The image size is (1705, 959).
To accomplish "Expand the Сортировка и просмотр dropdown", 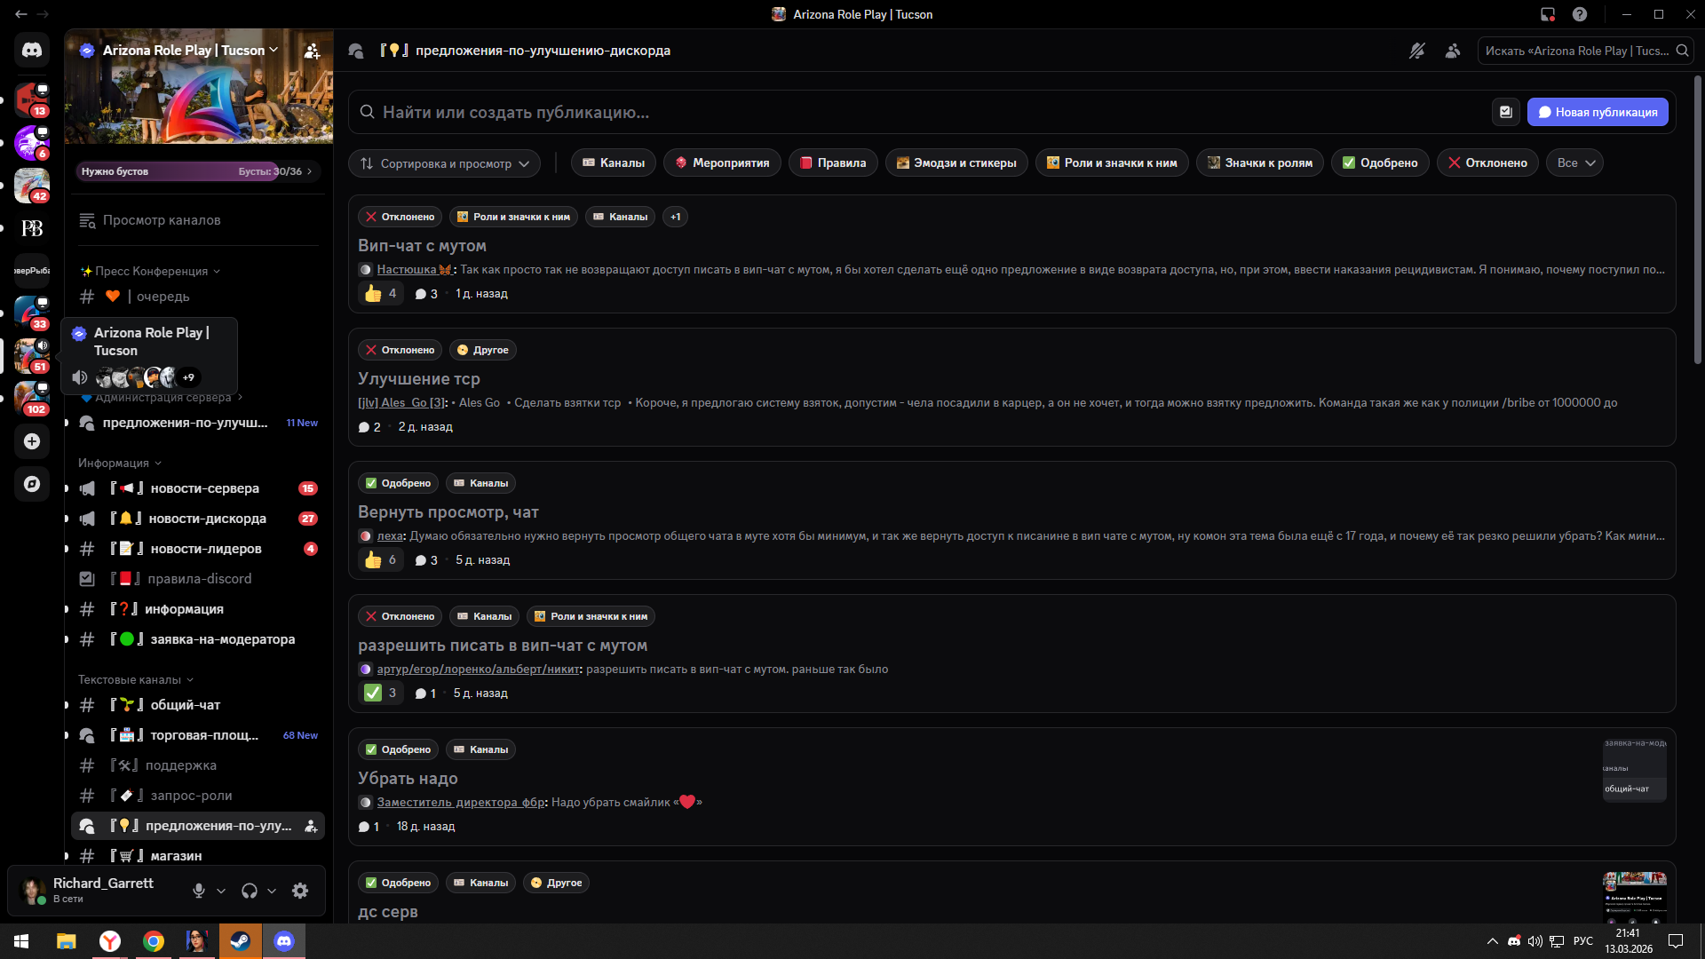I will [x=445, y=163].
